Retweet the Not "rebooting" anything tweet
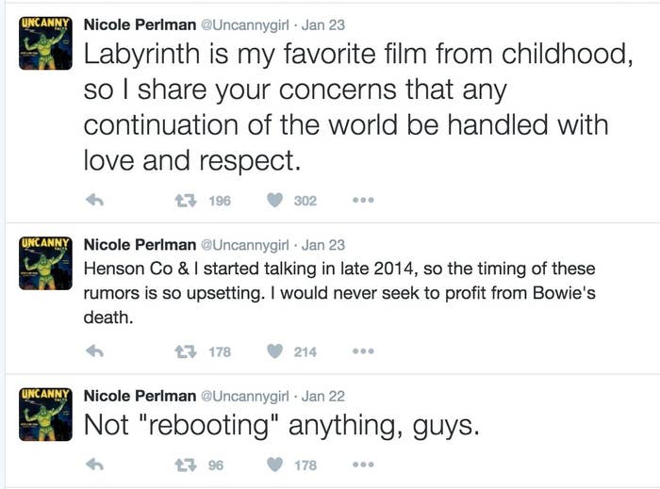This screenshot has width=660, height=489. coord(186,465)
